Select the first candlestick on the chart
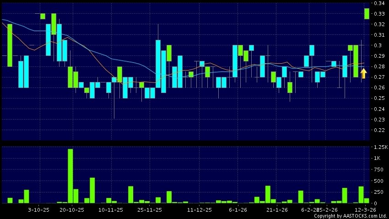The image size is (389, 219). [10, 45]
